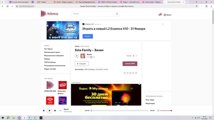Open Жанры in sidebar menu

point(47,59)
